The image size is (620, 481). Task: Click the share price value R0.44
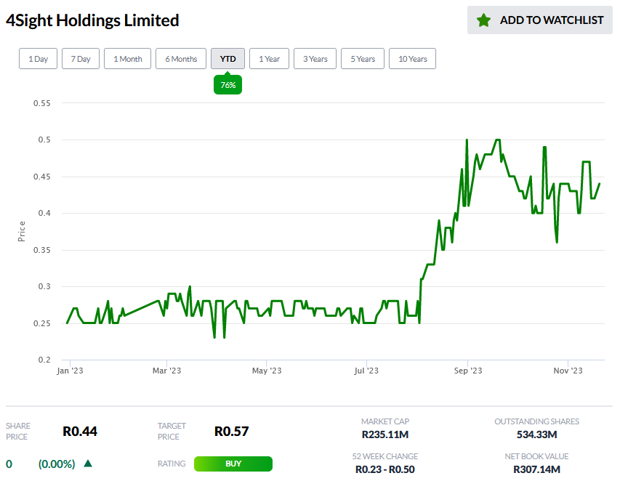pos(80,431)
